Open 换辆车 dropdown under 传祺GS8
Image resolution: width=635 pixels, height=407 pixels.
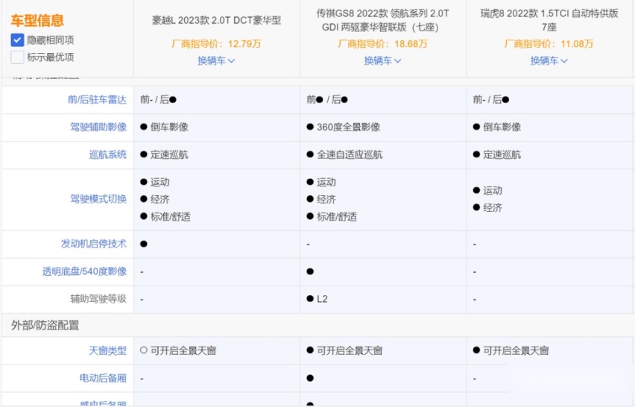click(x=382, y=60)
